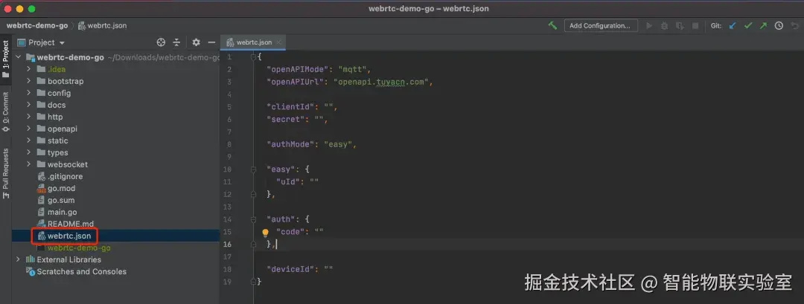Click the Git Push arrow icon
The height and width of the screenshot is (304, 804).
764,25
